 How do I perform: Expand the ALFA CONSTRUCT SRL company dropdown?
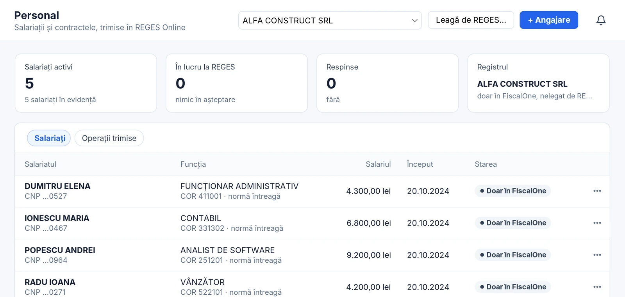[330, 20]
